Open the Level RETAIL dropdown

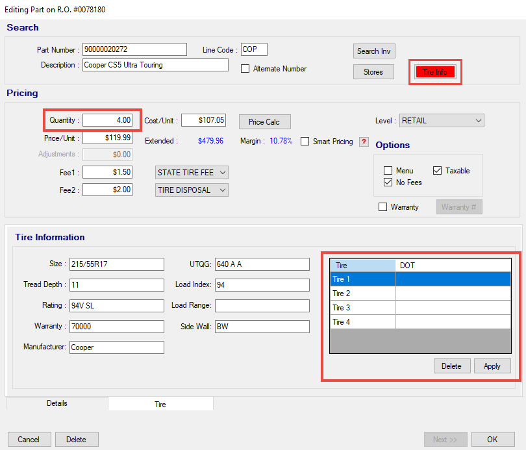point(442,121)
